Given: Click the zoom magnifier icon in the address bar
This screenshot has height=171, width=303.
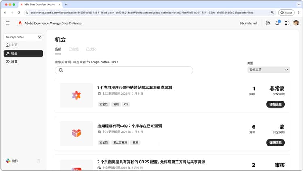Looking at the screenshot, I should 272,13.
